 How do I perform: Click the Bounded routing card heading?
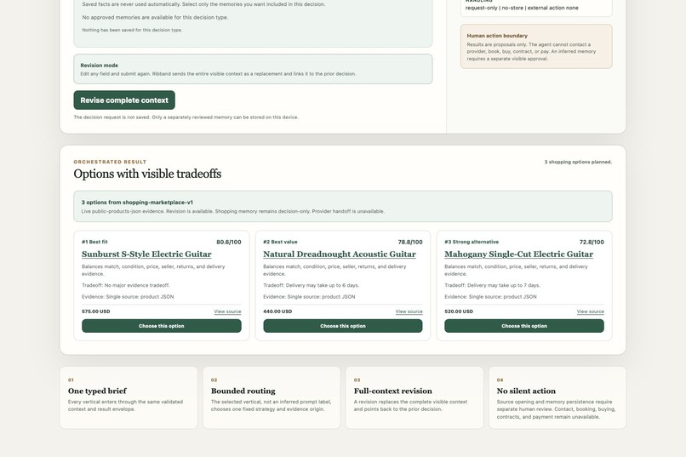243,391
